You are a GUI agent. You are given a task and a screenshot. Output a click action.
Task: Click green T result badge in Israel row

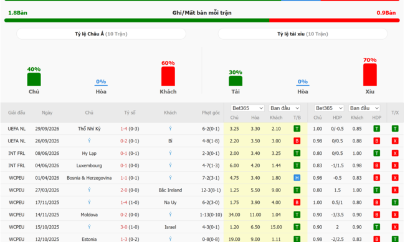[x=297, y=227]
